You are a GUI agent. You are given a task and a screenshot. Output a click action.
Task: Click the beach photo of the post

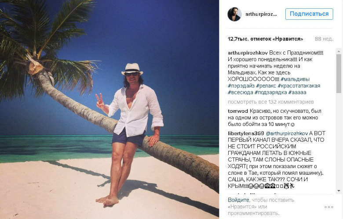[109, 109]
